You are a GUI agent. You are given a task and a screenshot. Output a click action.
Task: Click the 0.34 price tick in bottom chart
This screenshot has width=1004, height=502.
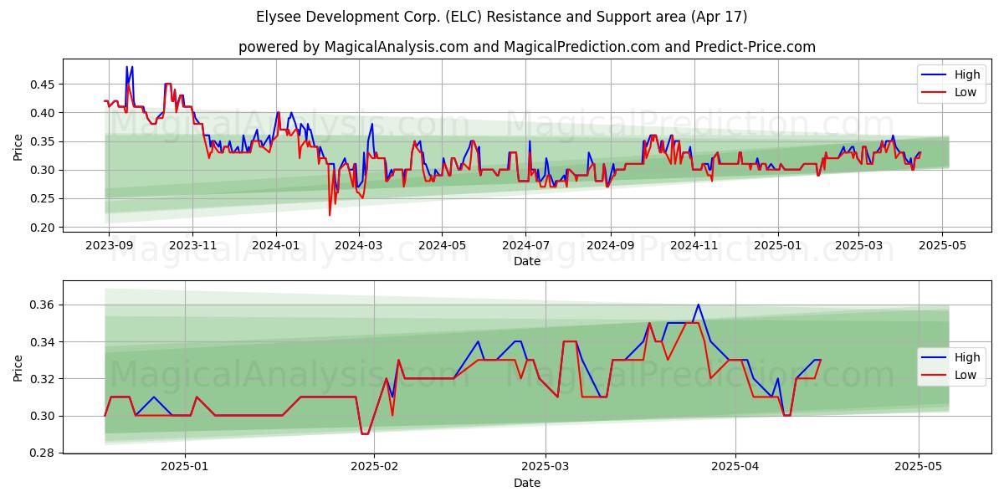(x=44, y=342)
